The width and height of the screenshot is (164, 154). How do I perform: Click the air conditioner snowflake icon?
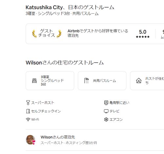point(106,119)
